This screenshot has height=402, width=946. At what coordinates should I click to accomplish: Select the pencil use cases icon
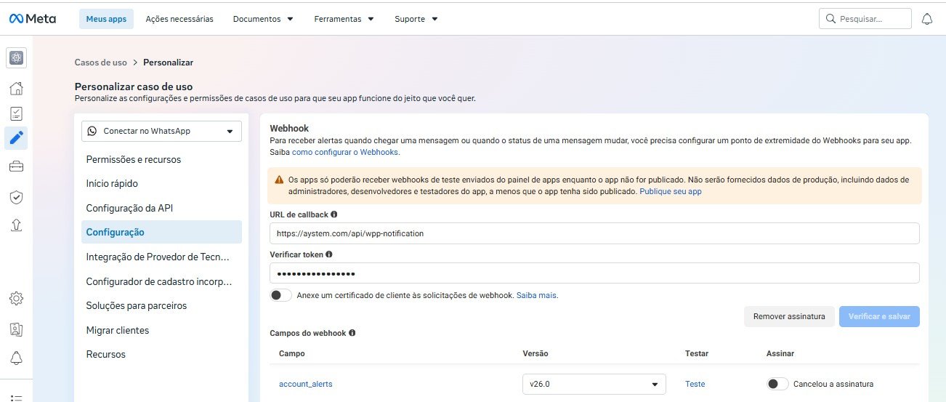click(17, 138)
